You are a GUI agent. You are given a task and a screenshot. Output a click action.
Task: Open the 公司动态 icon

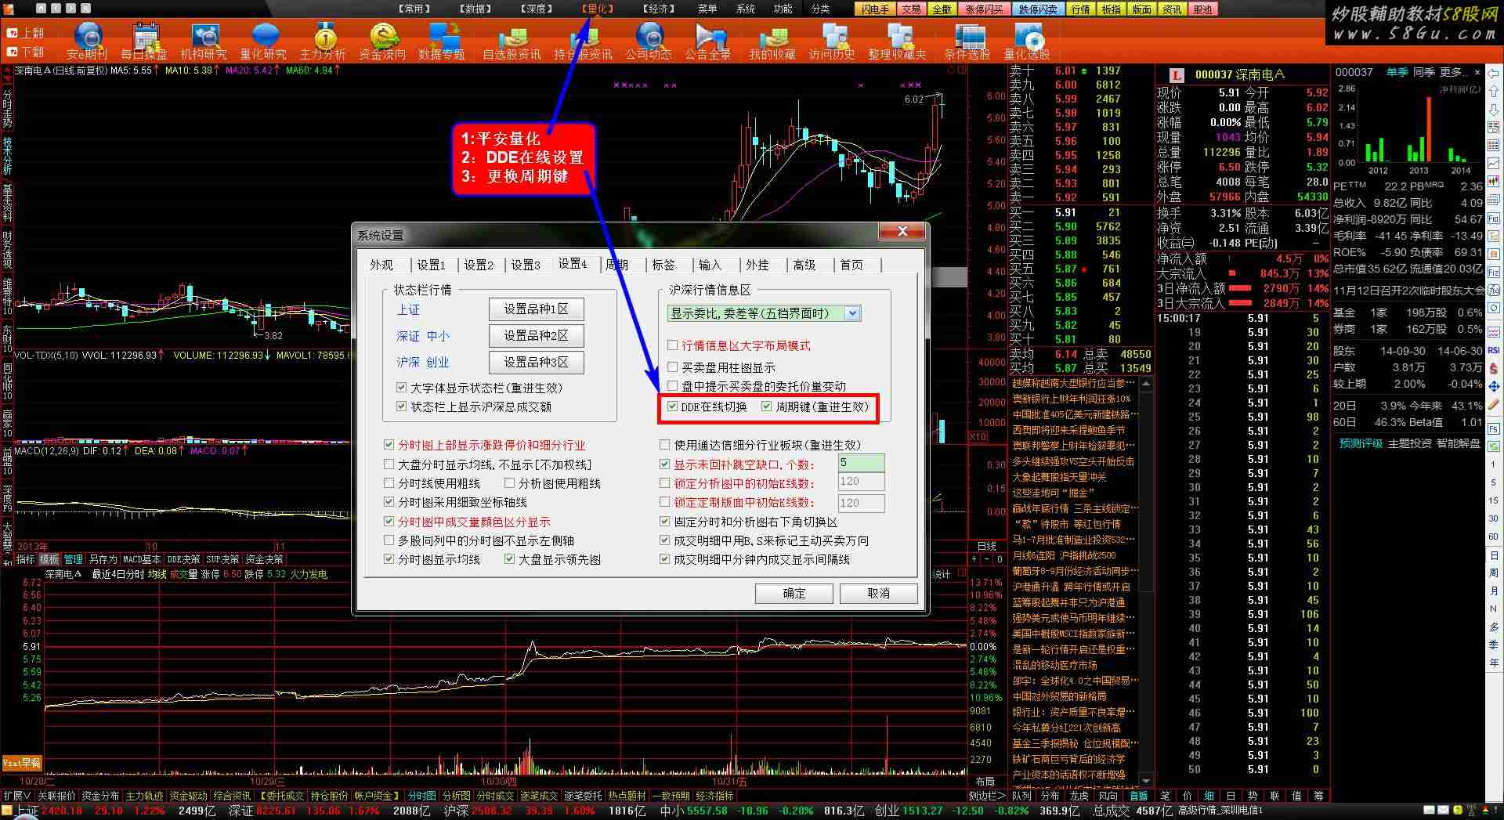649,41
